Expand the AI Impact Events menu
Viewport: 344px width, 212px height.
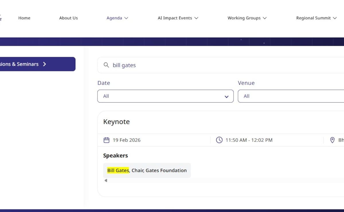pos(178,18)
